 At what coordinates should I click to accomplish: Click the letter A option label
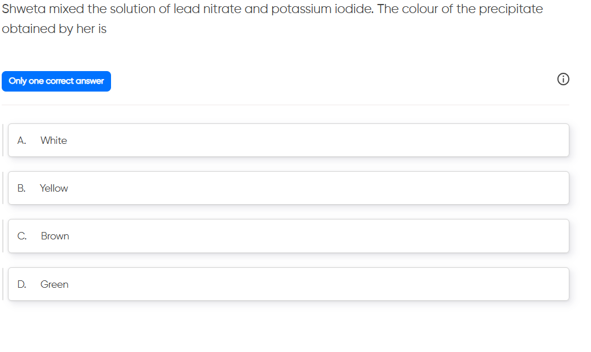21,140
